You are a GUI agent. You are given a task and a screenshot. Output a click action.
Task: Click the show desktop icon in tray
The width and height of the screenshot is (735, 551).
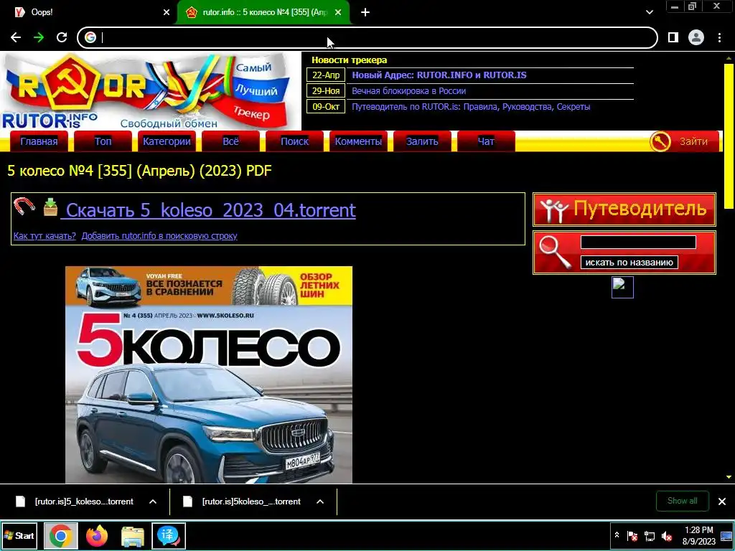point(726,535)
